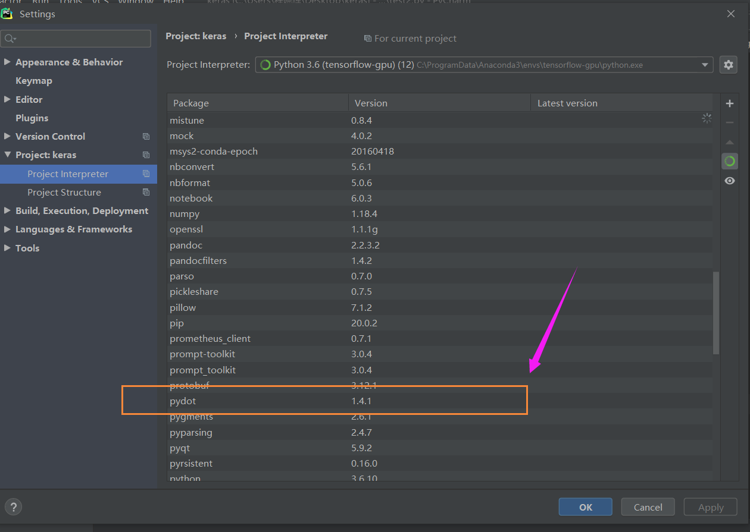
Task: Select the mock package row
Action: pyautogui.click(x=440, y=136)
